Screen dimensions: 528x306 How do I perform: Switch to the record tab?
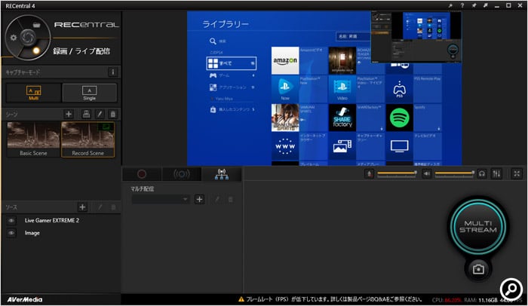142,174
